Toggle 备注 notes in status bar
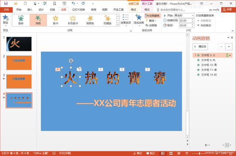236x156 pixels. 138,153
